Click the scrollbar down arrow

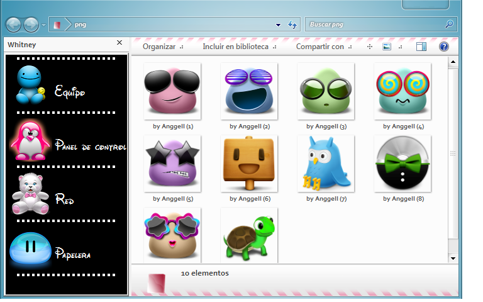pyautogui.click(x=453, y=258)
